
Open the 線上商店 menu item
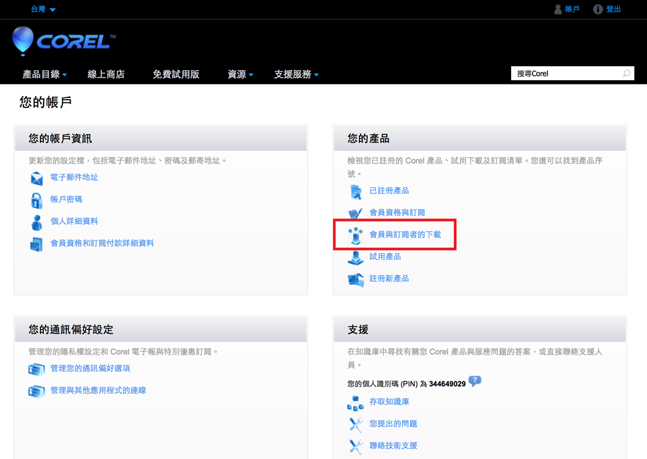pyautogui.click(x=106, y=75)
